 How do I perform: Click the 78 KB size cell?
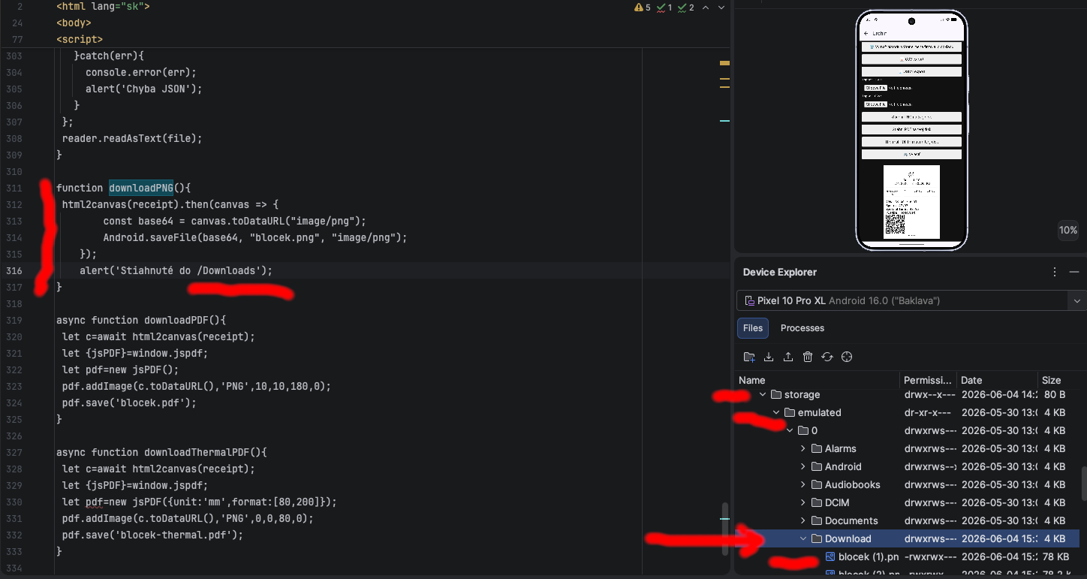click(1057, 556)
